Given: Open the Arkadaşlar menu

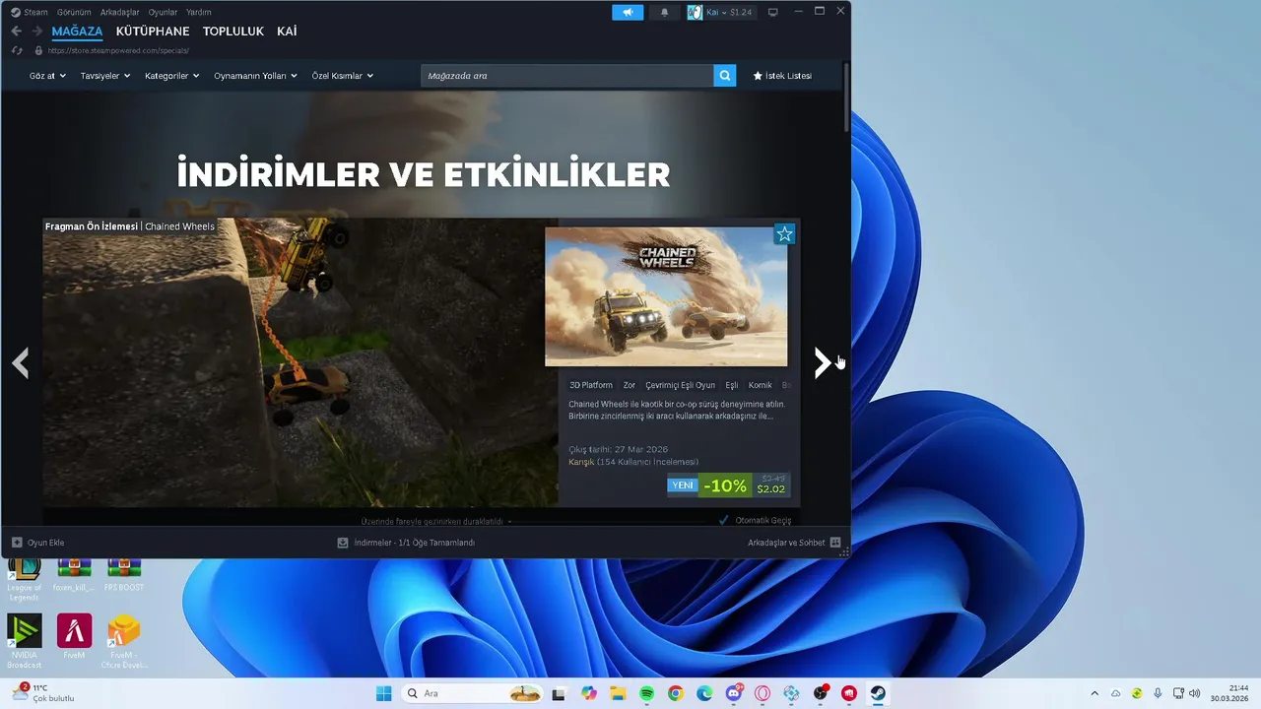Looking at the screenshot, I should tap(119, 12).
